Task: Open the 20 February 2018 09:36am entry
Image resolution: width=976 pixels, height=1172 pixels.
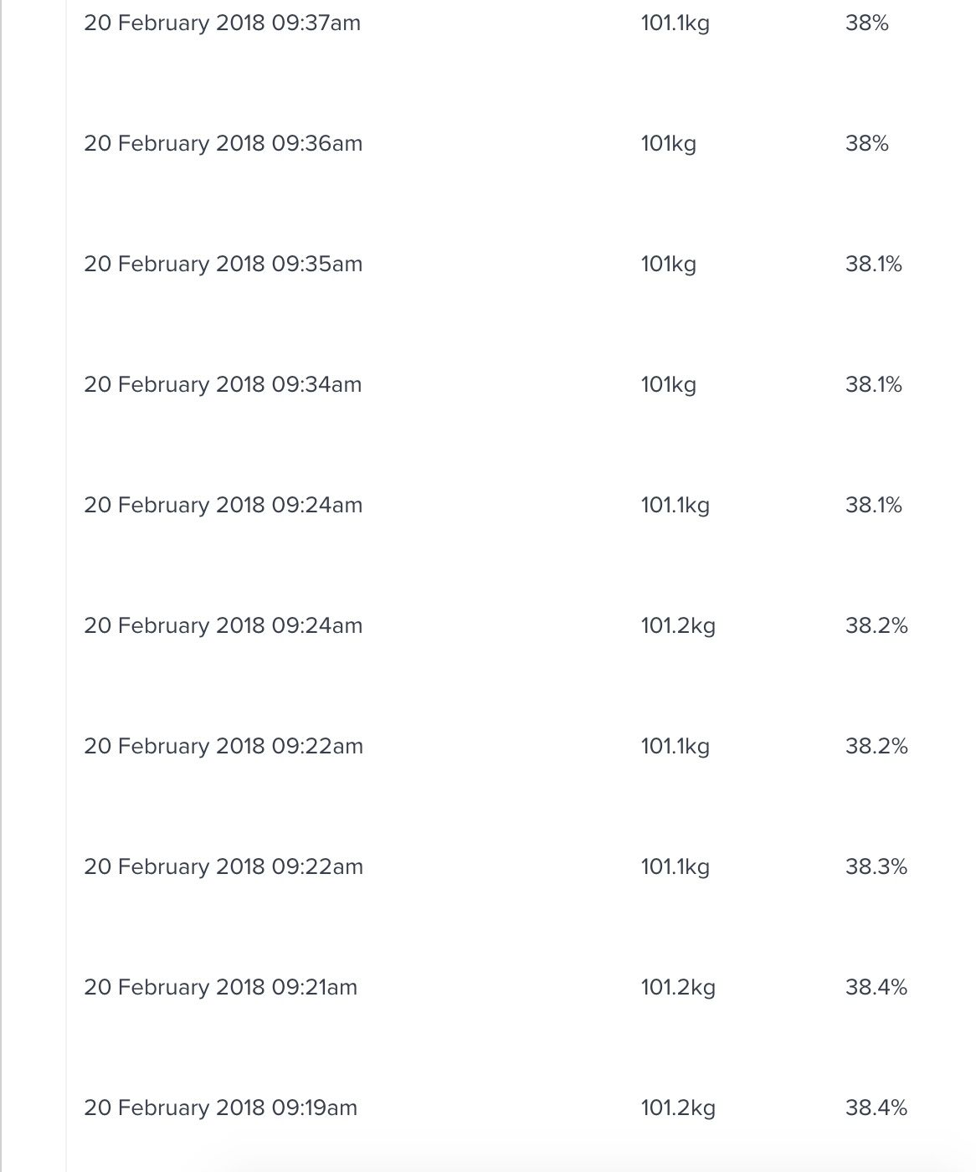Action: click(223, 144)
